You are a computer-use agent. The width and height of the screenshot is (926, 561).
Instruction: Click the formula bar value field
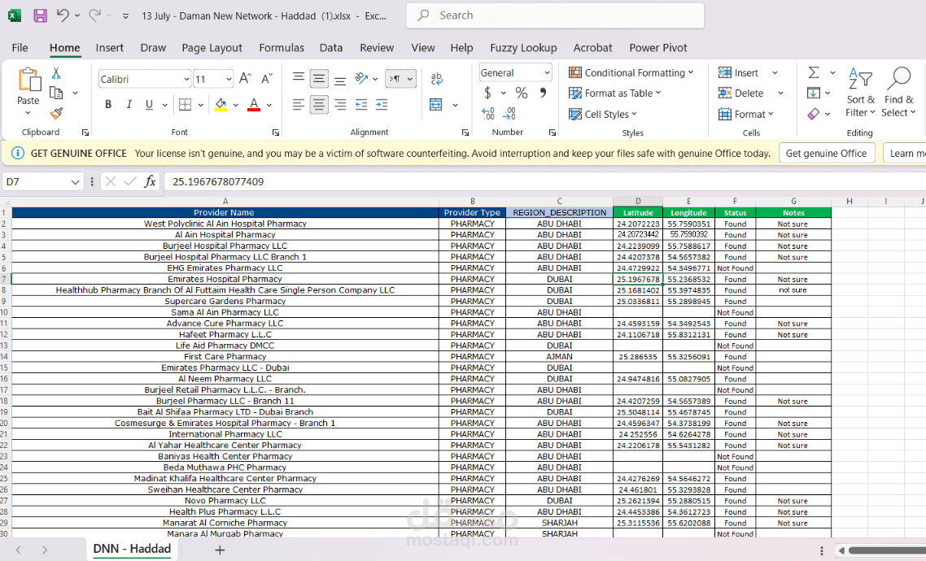pos(544,181)
